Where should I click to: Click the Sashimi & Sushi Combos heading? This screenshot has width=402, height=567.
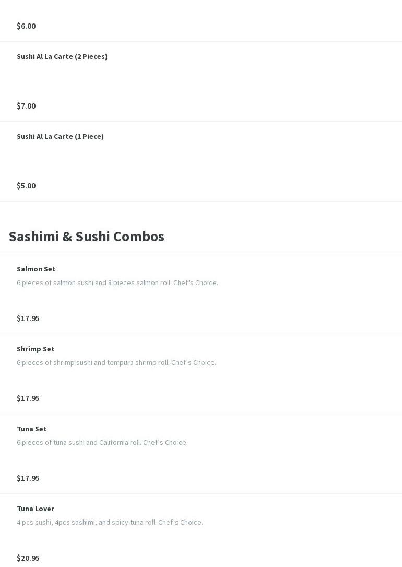[x=86, y=236]
